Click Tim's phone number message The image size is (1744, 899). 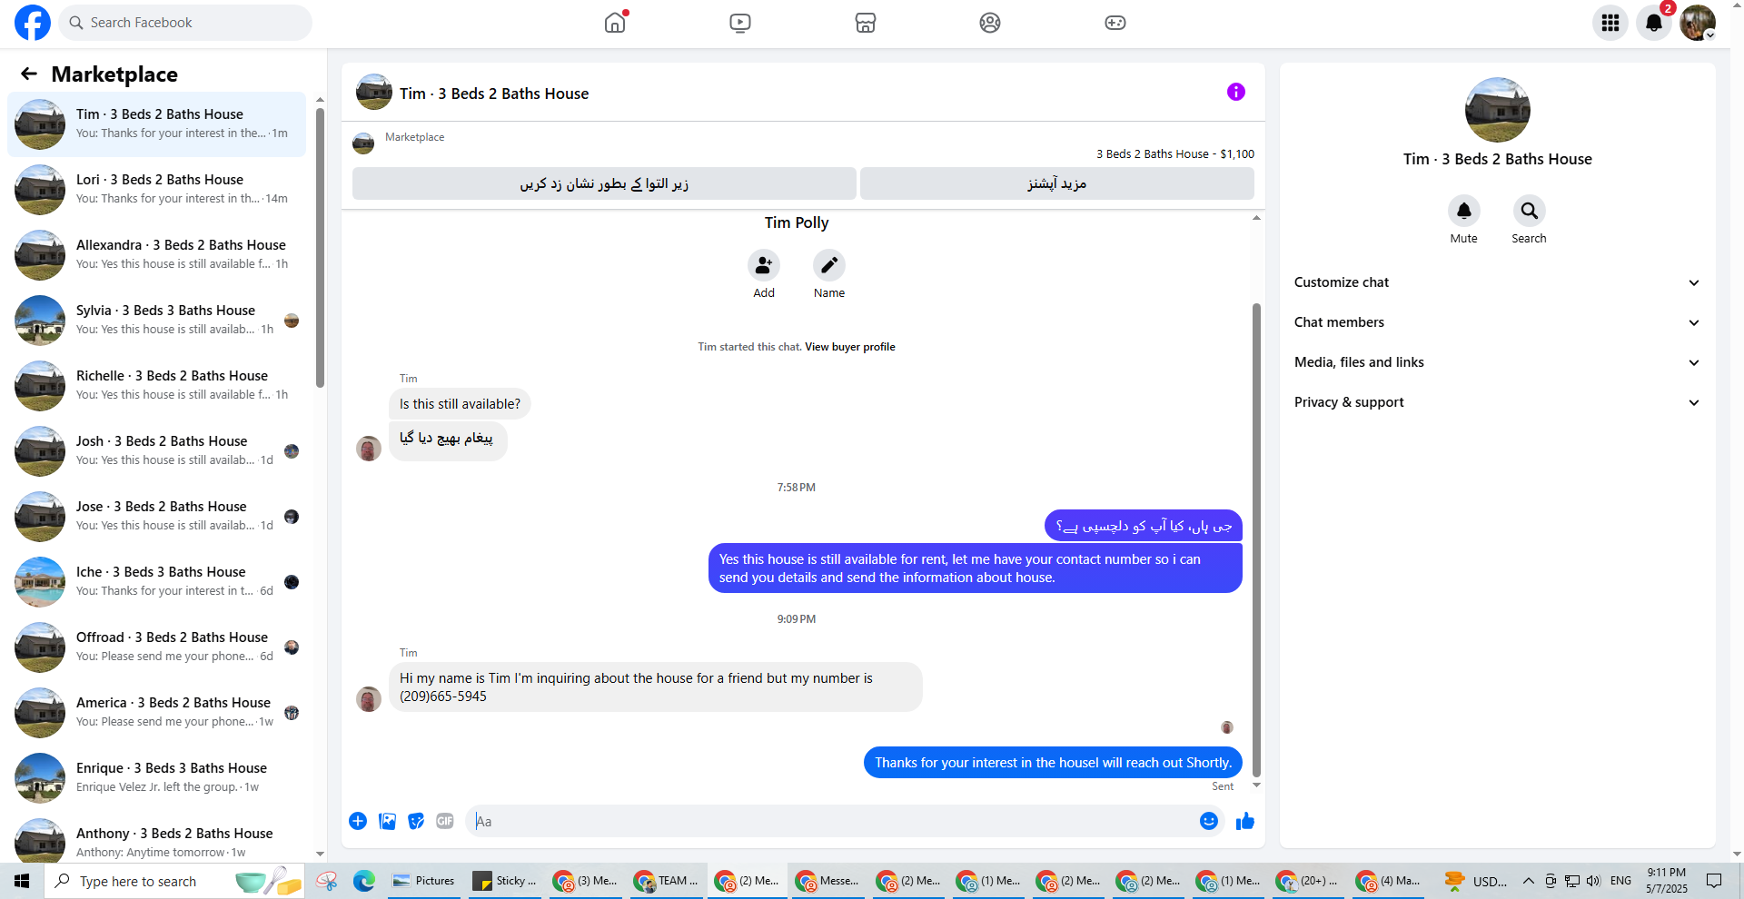656,687
